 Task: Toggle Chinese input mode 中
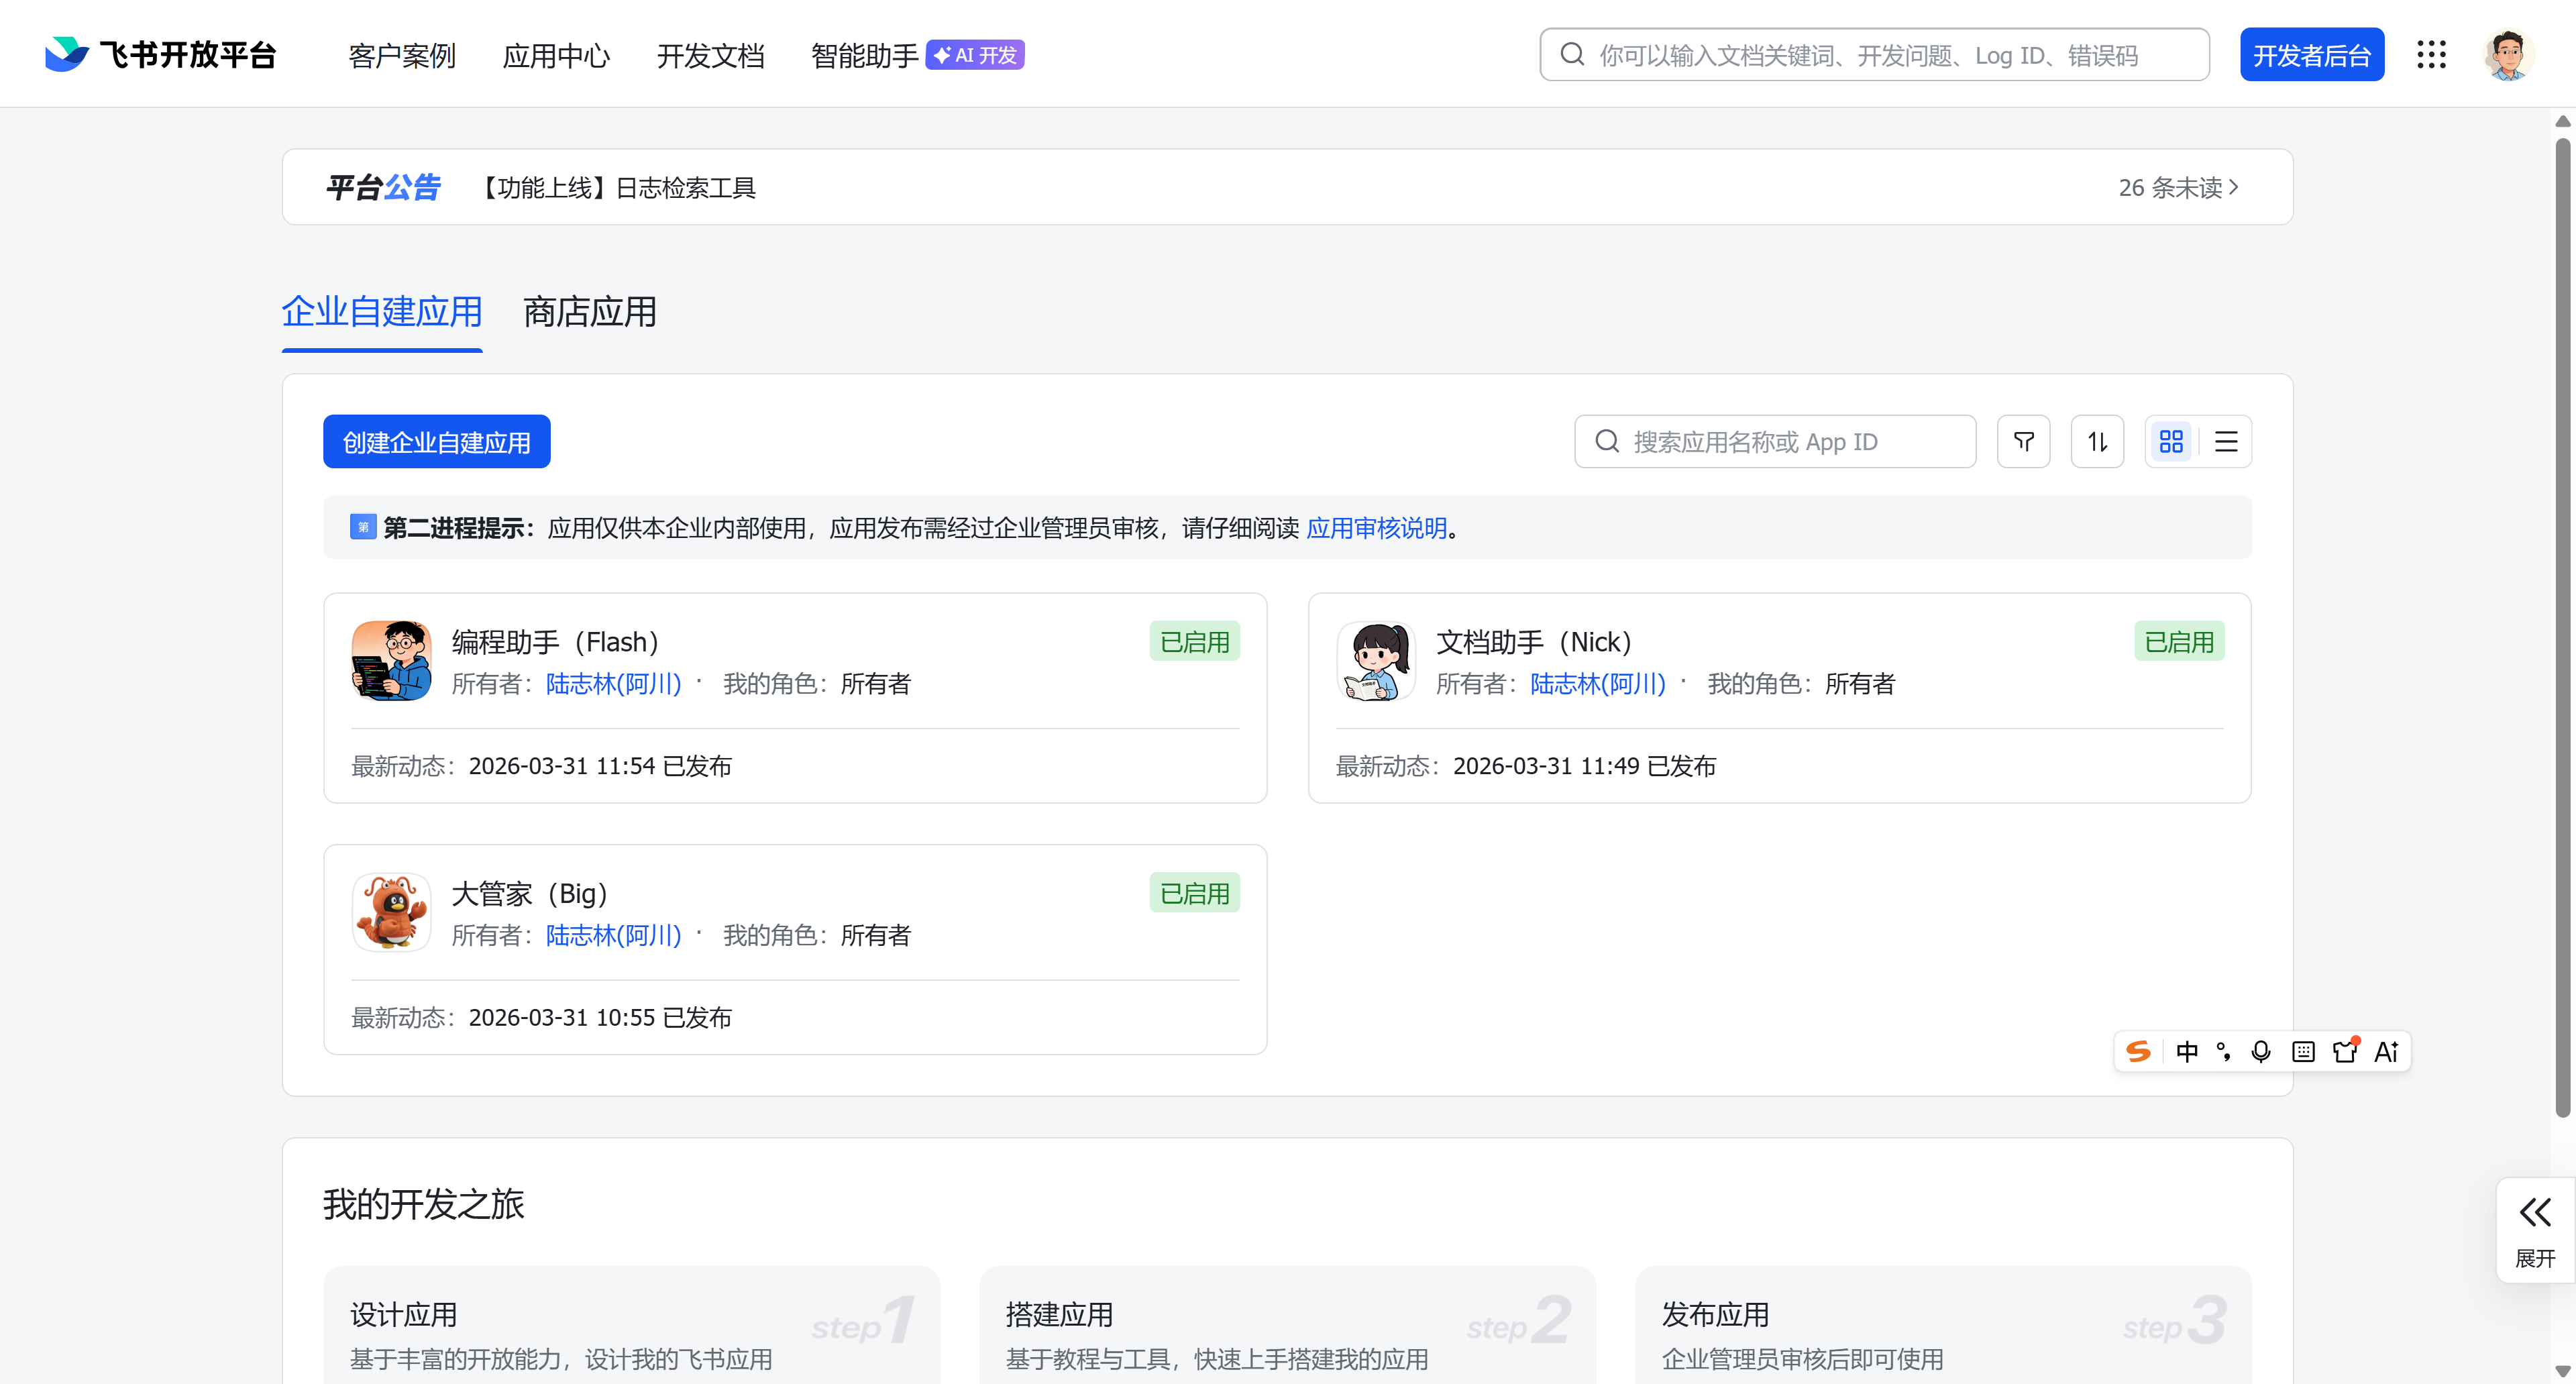[2187, 1051]
